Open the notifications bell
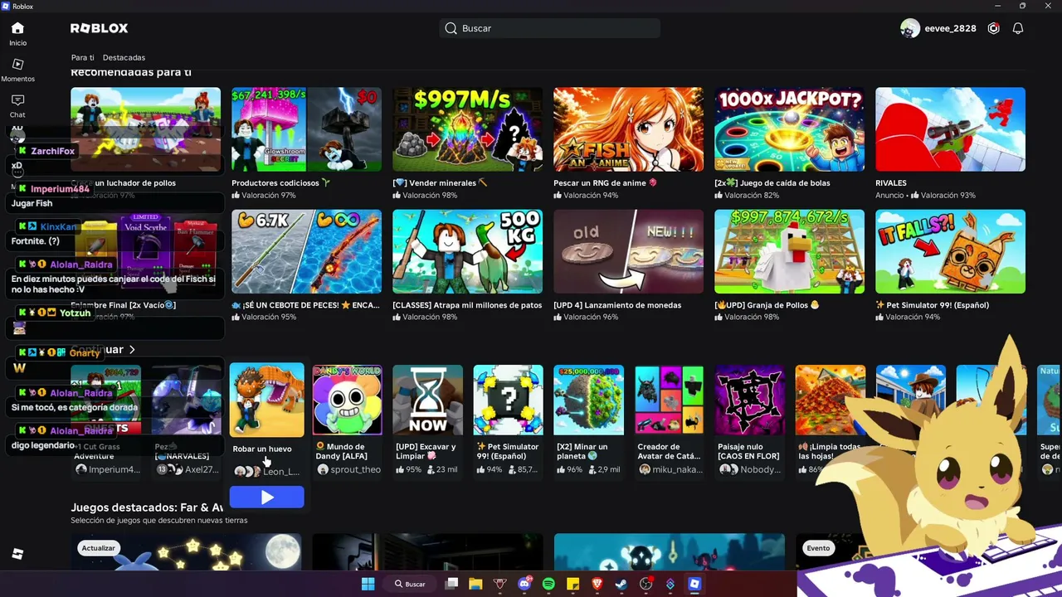This screenshot has height=597, width=1062. click(1018, 28)
